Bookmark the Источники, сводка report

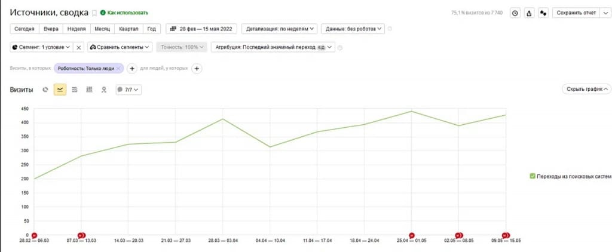(94, 13)
